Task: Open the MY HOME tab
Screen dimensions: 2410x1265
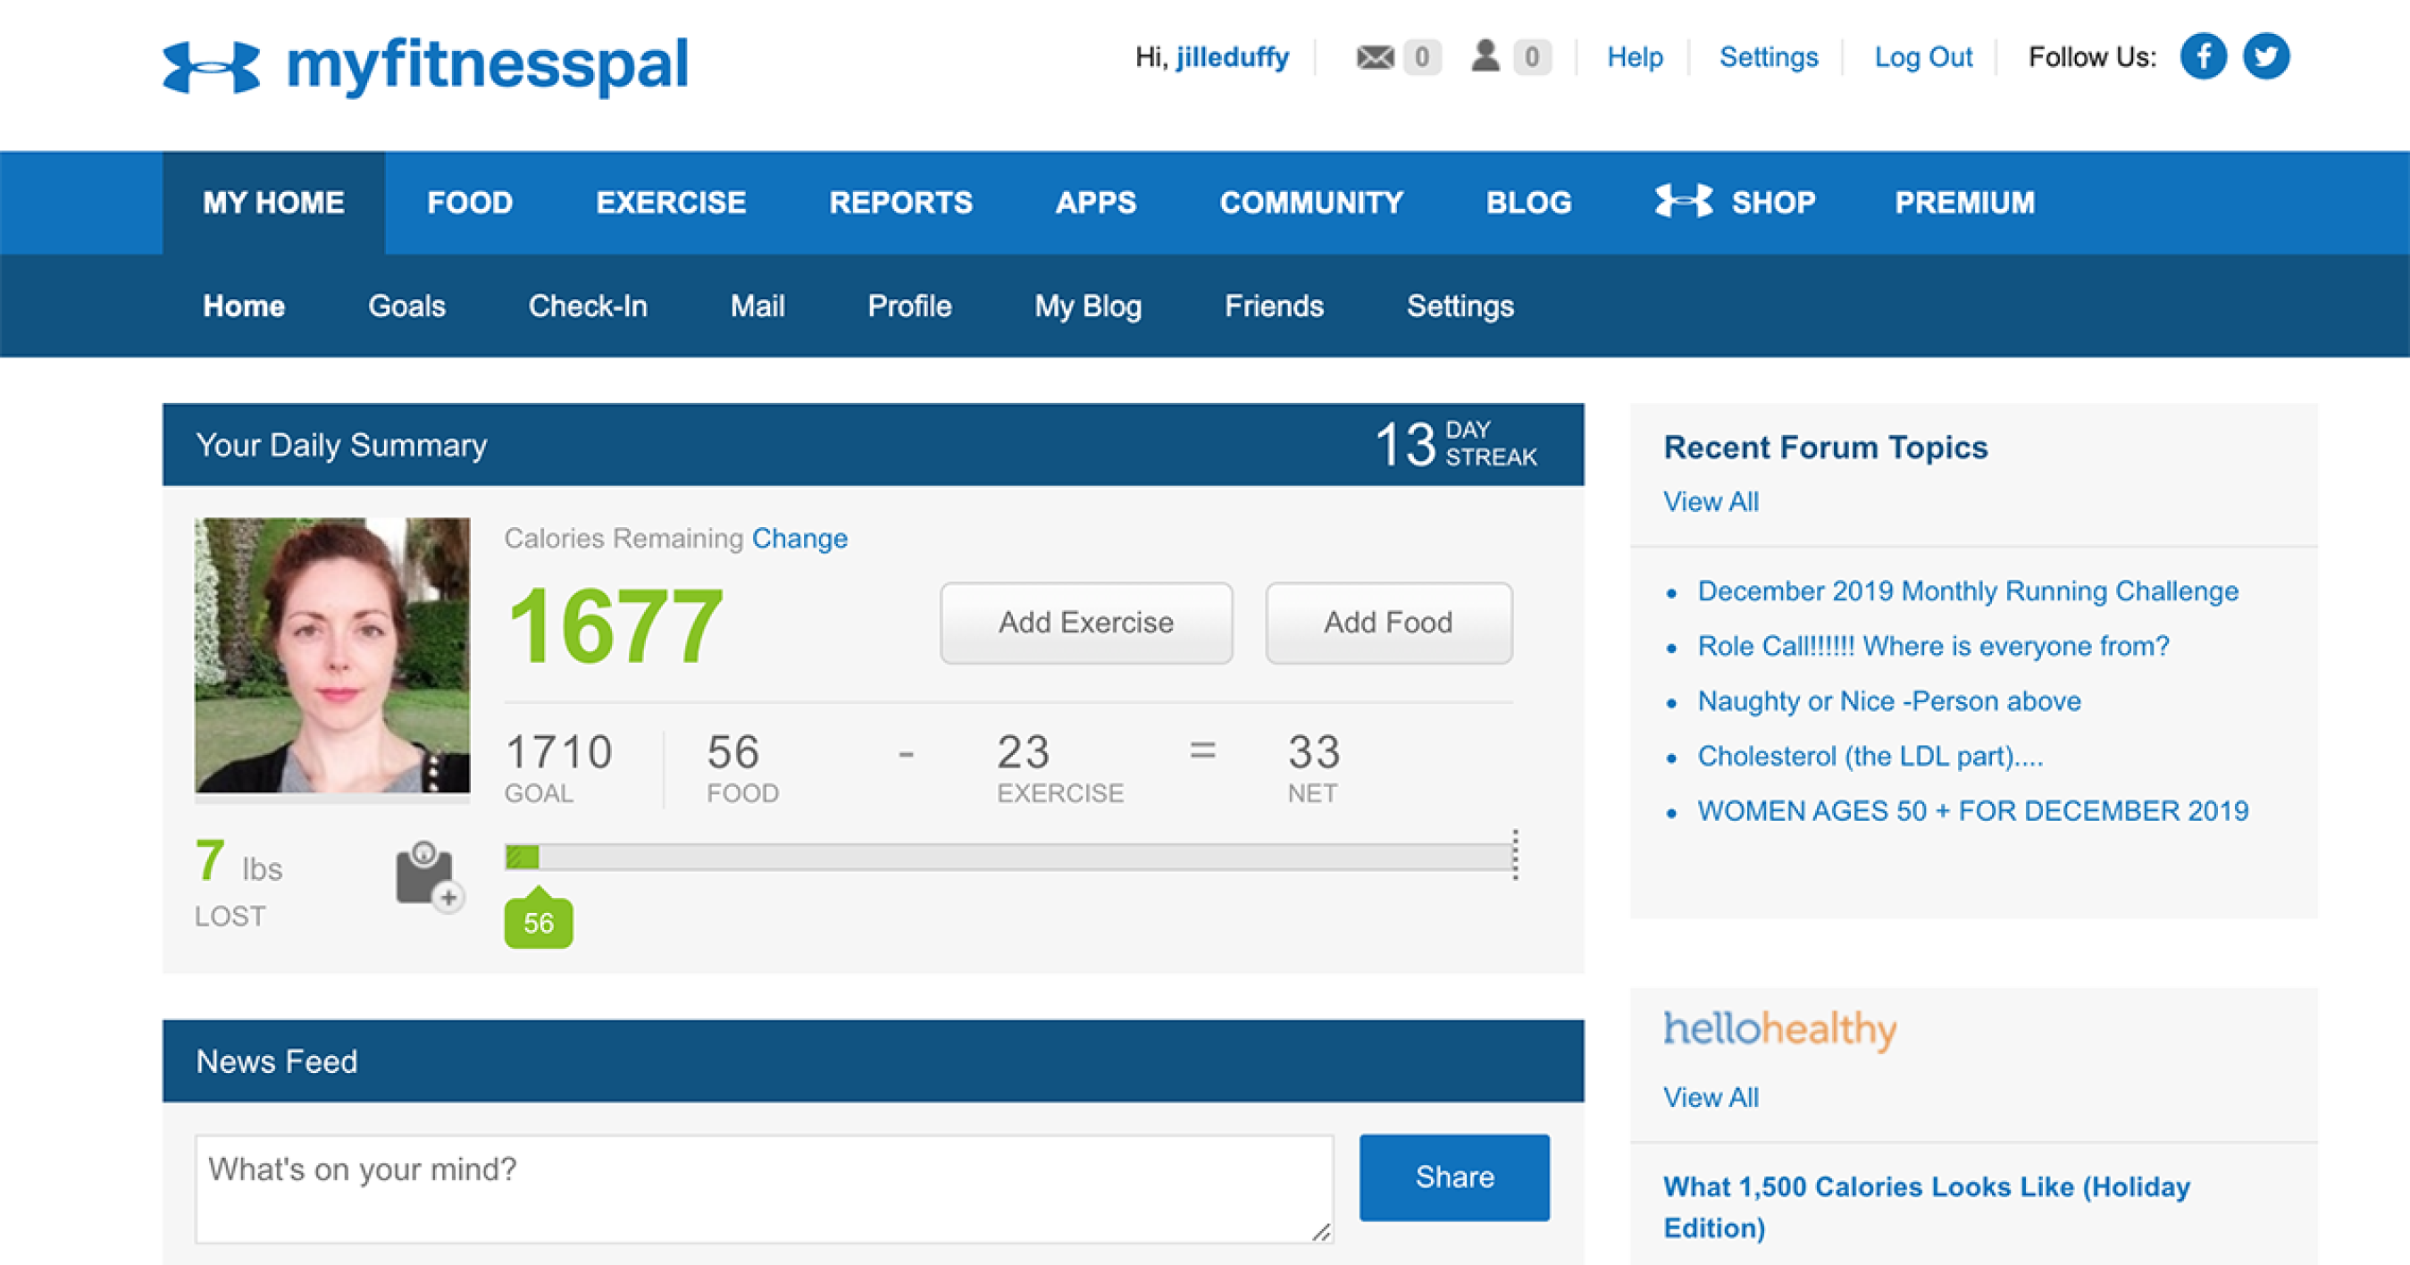Action: [x=274, y=203]
